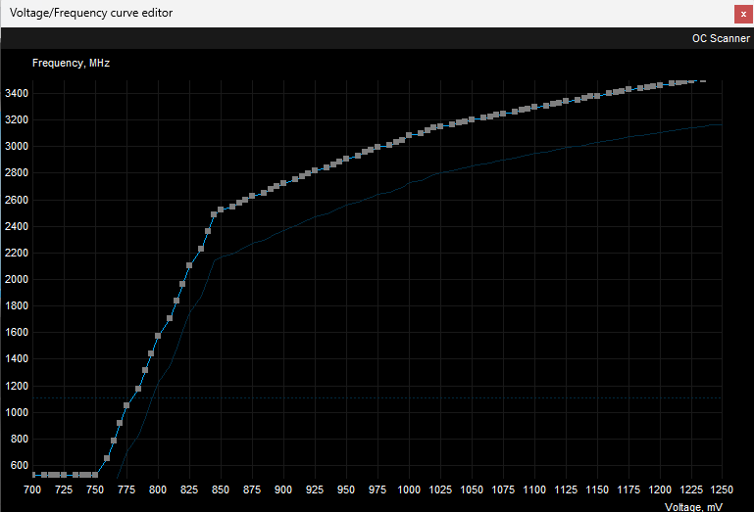Select the curve point at 700 mV
The image size is (754, 512).
click(33, 475)
